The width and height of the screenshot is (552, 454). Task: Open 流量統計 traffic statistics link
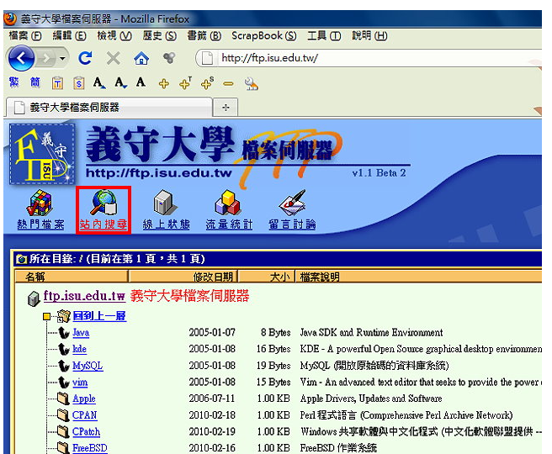(229, 224)
